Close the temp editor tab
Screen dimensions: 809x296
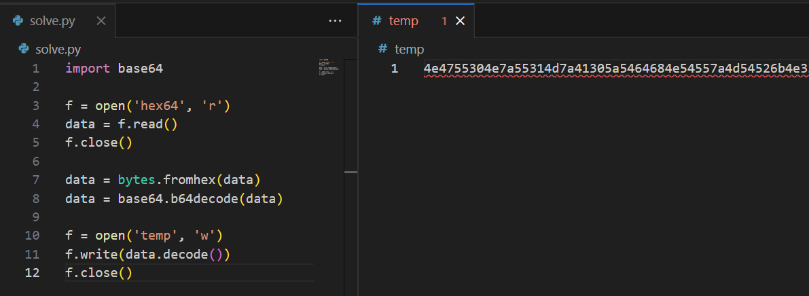click(x=460, y=21)
